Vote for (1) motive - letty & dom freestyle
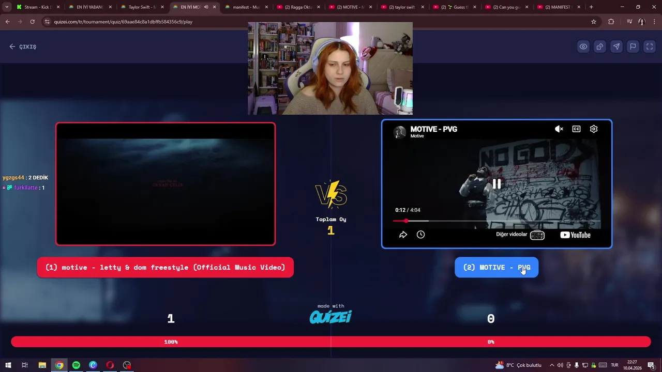 pyautogui.click(x=165, y=267)
